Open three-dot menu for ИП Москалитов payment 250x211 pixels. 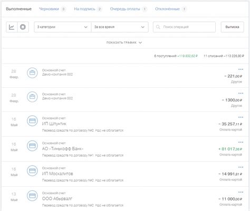241,167
